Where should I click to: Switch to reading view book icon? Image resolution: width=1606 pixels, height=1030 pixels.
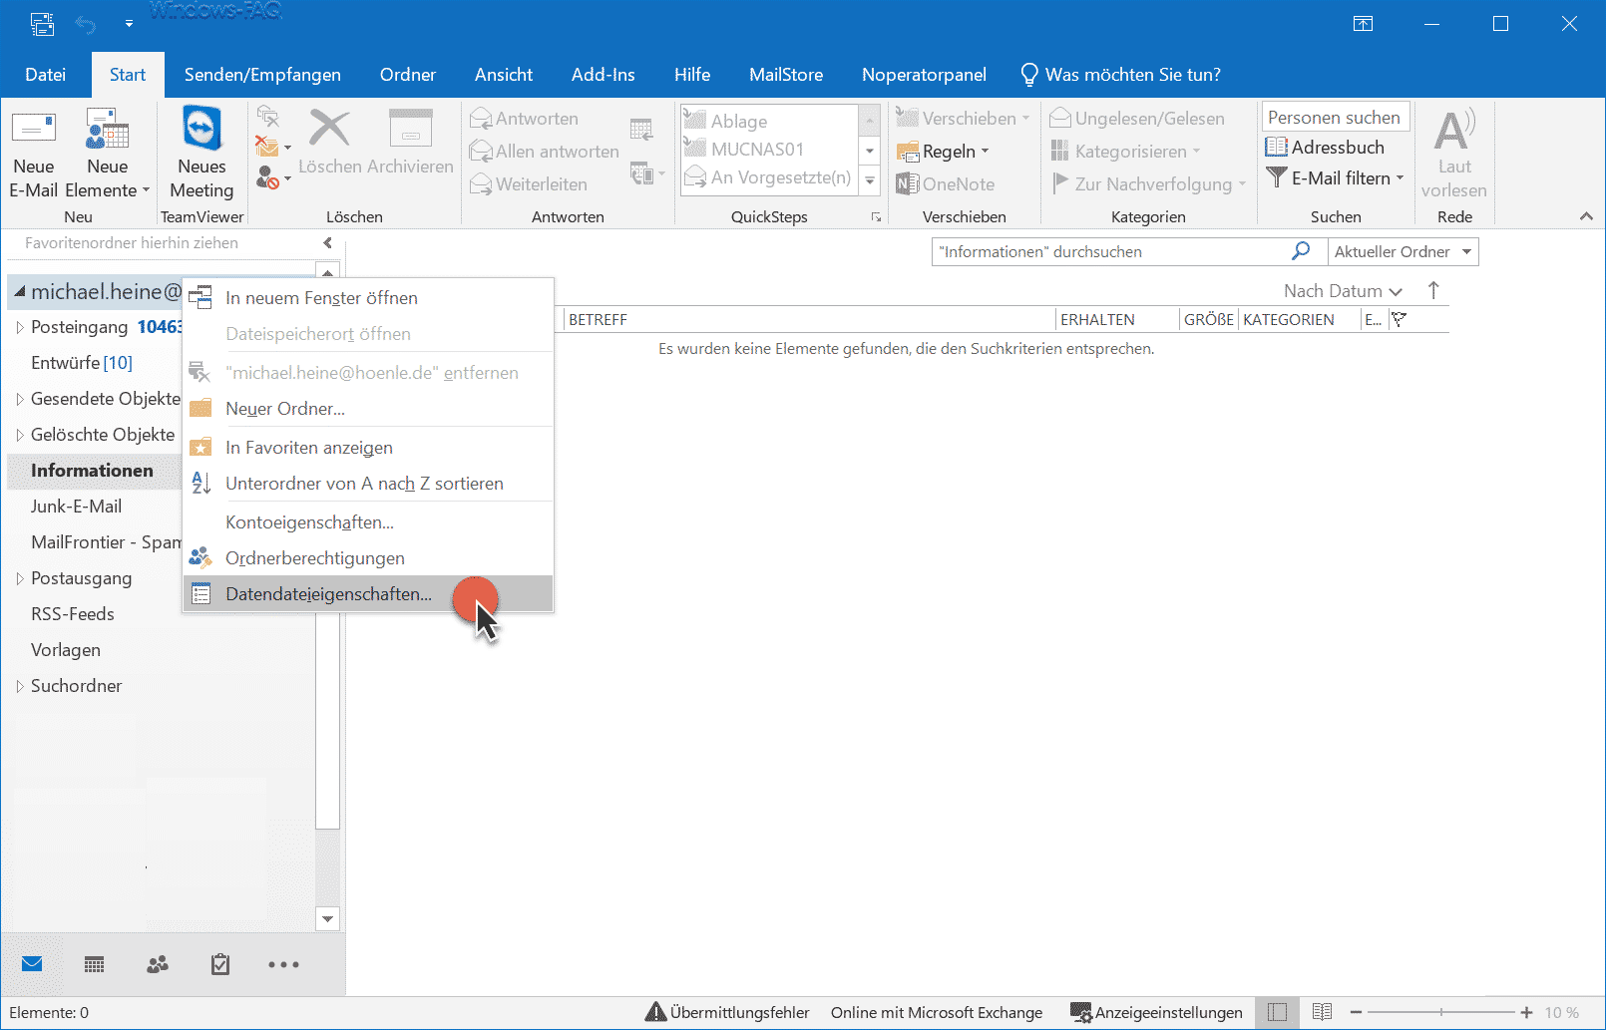pyautogui.click(x=1323, y=1012)
